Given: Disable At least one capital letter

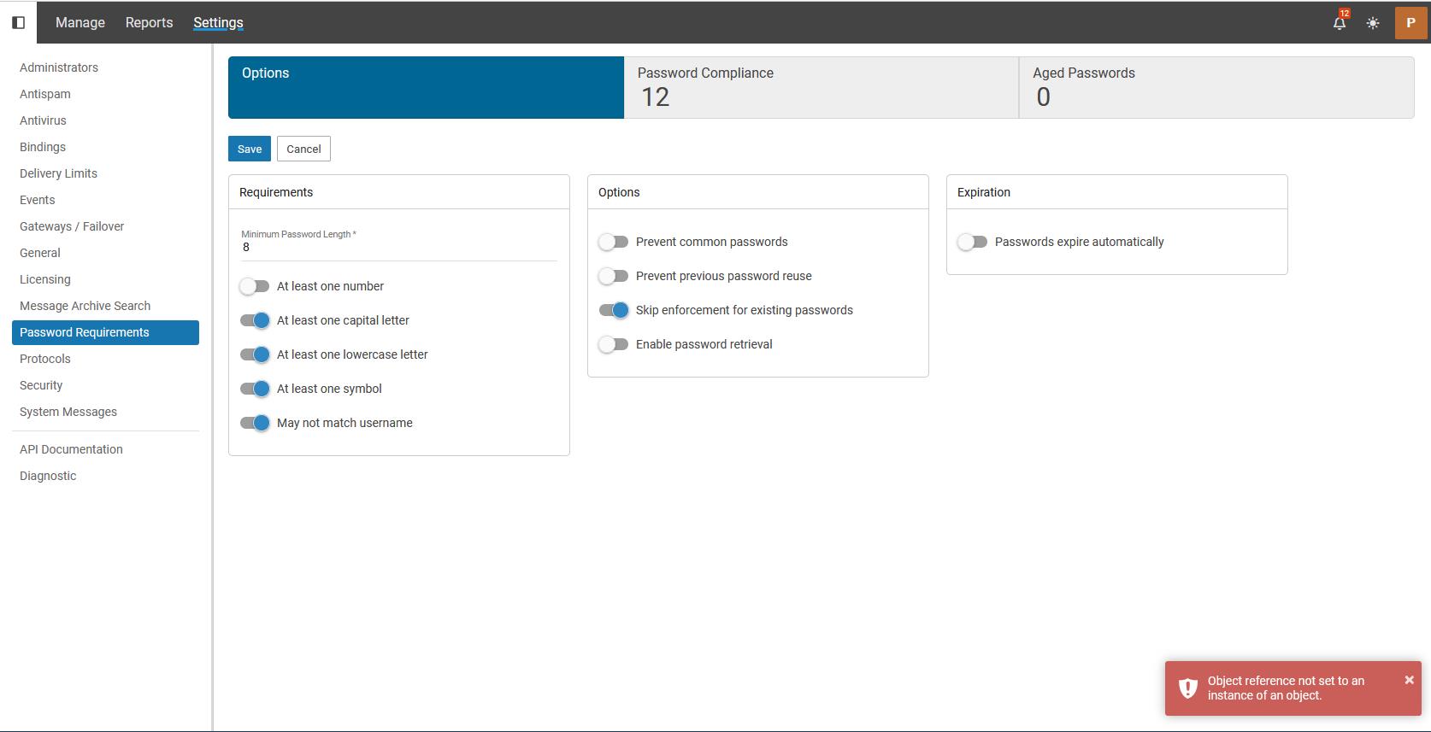Looking at the screenshot, I should click(x=255, y=320).
